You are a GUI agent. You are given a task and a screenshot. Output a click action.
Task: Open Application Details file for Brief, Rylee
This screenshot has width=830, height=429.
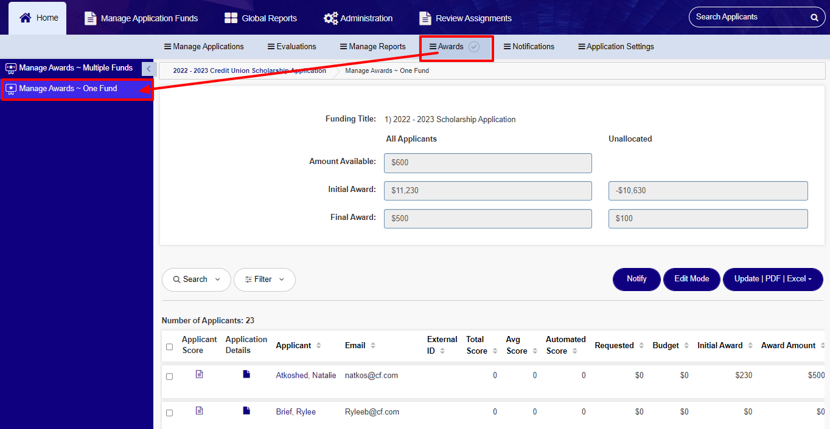click(246, 411)
